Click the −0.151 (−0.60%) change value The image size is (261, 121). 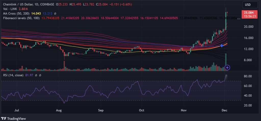(121, 5)
